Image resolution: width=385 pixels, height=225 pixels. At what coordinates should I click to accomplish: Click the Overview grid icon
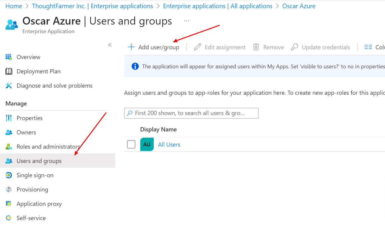coord(9,57)
